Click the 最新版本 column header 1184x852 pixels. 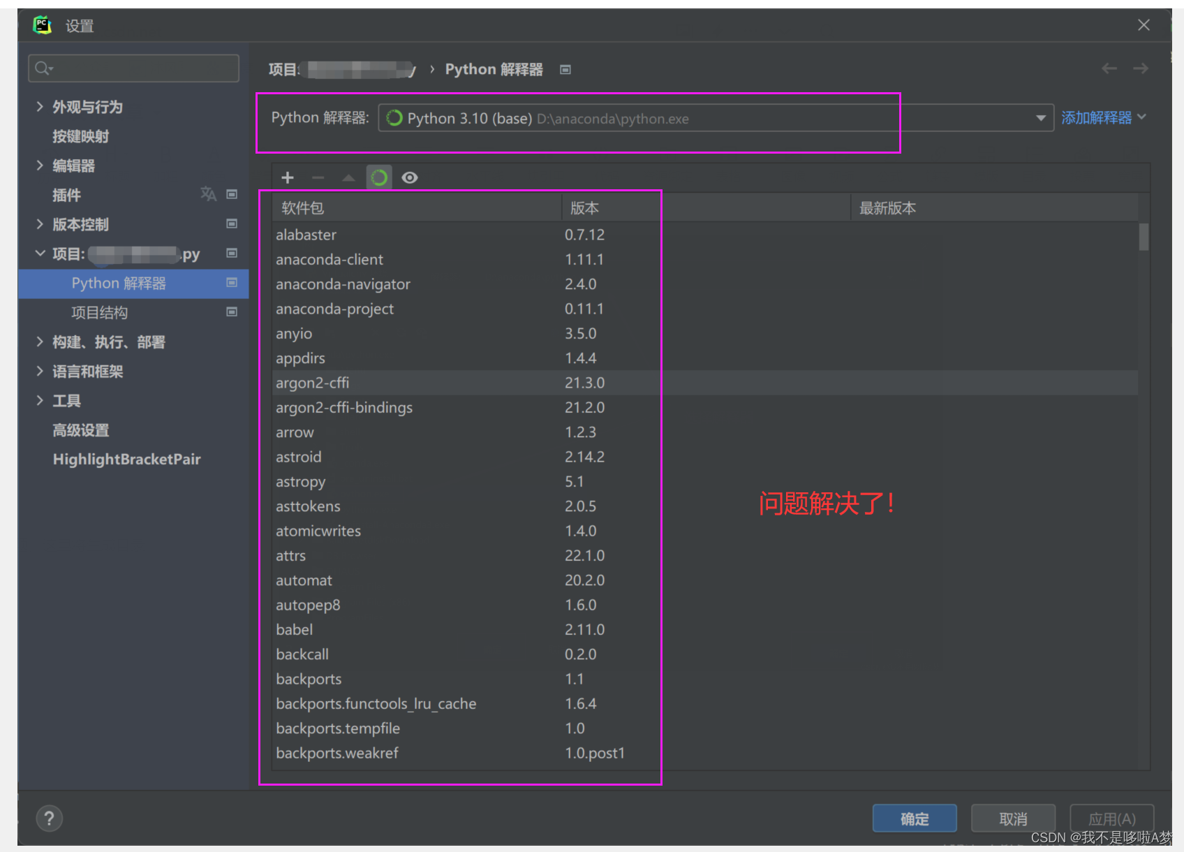point(994,208)
